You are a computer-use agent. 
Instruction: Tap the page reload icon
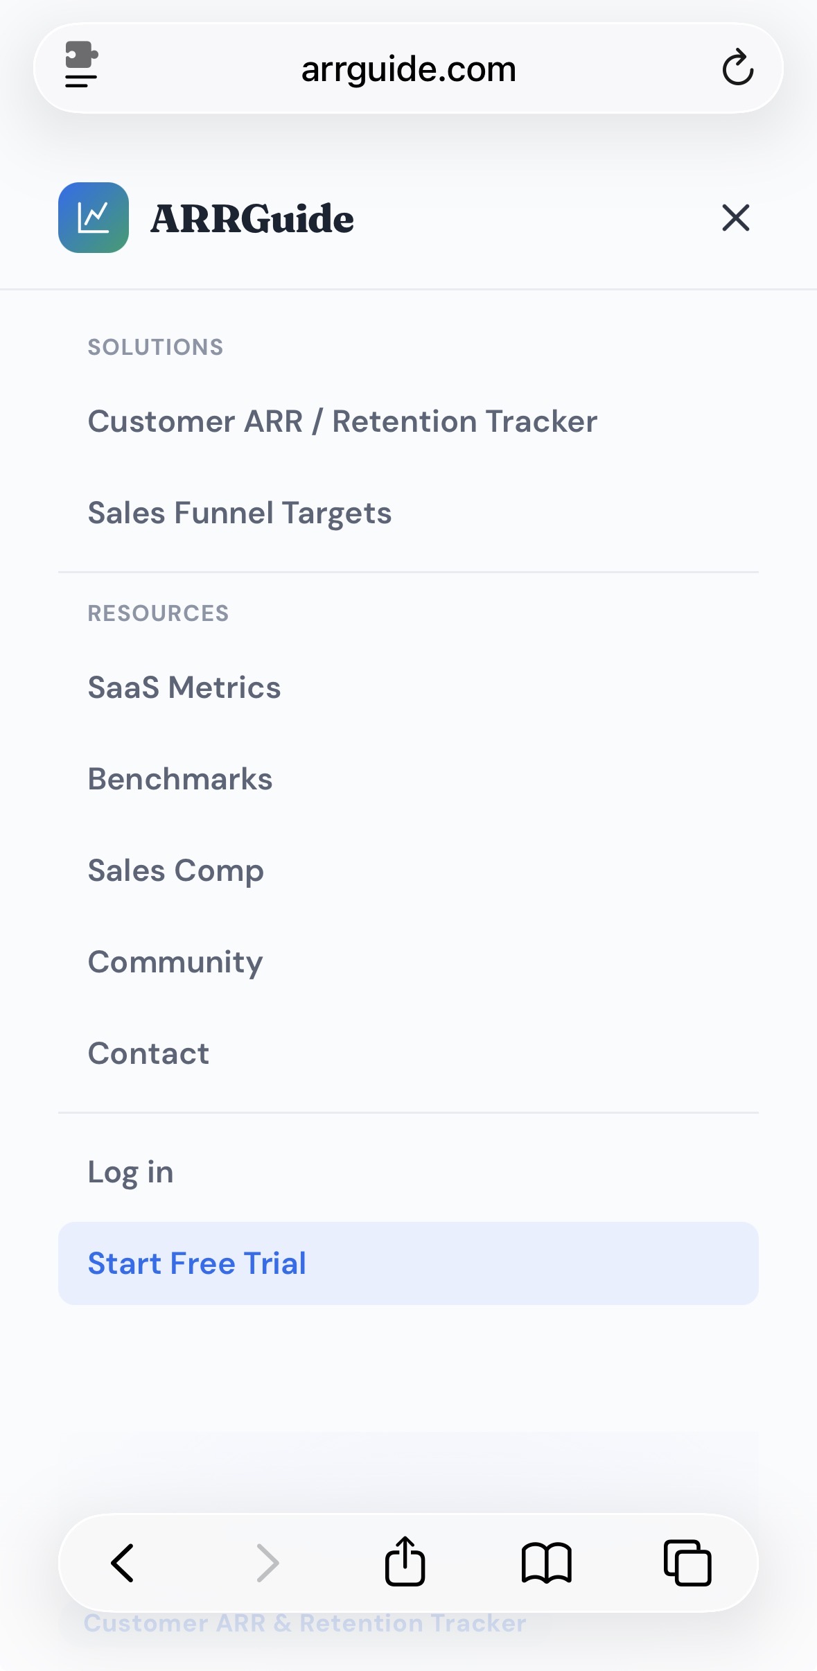pyautogui.click(x=738, y=68)
